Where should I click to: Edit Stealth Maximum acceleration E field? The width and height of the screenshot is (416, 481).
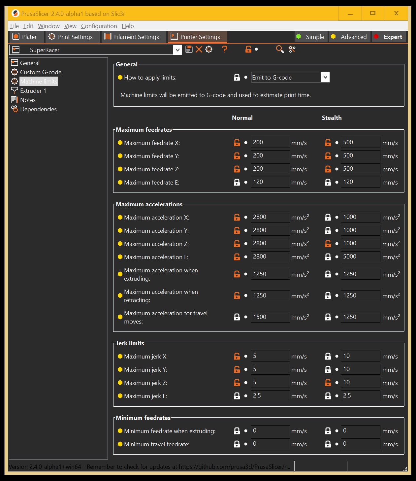(x=360, y=257)
